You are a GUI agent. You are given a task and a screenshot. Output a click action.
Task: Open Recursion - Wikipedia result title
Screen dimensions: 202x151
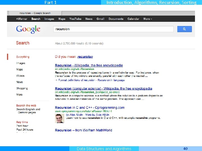tap(89, 65)
